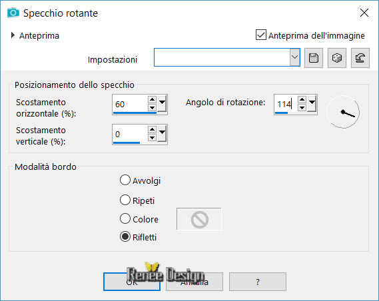
Task: Click the save preset floppy disk icon
Action: point(314,58)
